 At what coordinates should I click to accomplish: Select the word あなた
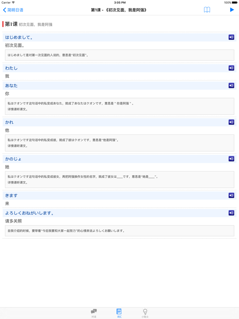[x=11, y=86]
